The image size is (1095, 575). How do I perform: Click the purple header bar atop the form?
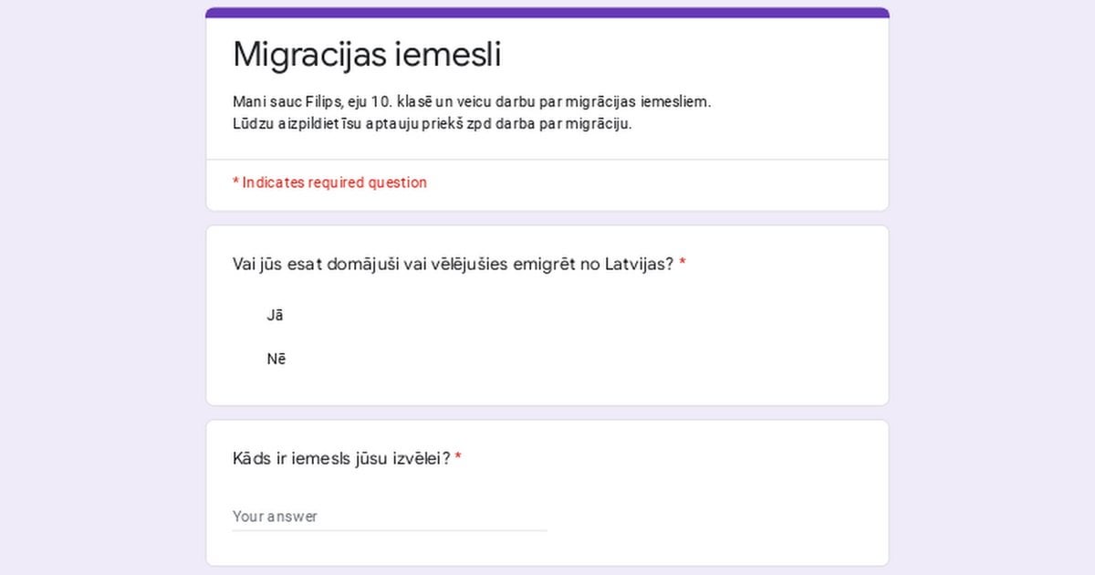pyautogui.click(x=547, y=13)
